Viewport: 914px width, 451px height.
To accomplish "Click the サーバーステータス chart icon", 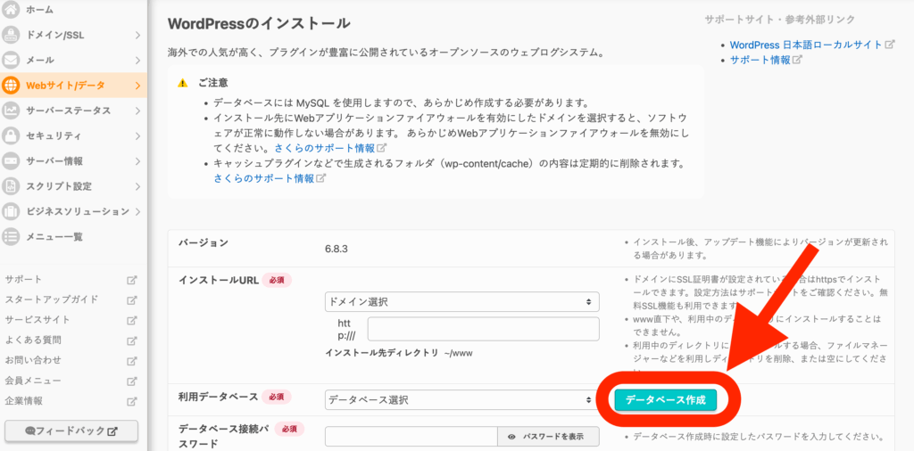I will point(12,111).
